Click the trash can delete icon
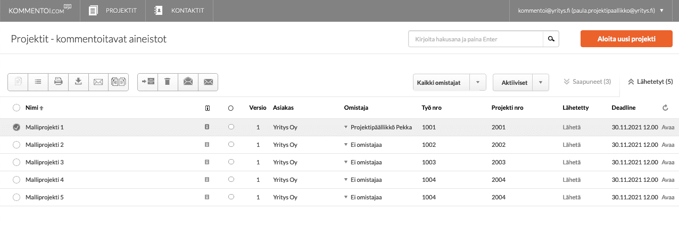Viewport: 679px width, 228px height. (168, 82)
